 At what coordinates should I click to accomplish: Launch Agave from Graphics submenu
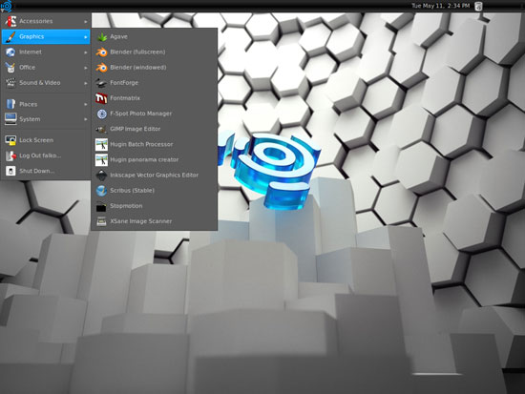155,36
